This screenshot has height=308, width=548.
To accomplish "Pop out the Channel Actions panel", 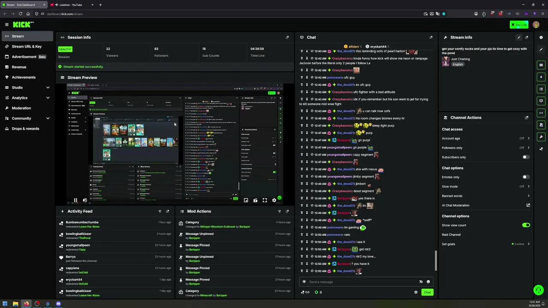I will tap(527, 118).
